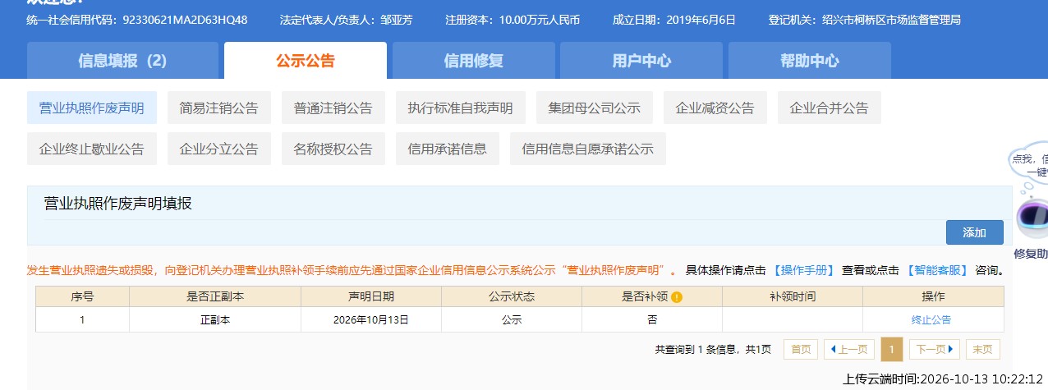Open the 用户中心 tab
The height and width of the screenshot is (390, 1048).
click(641, 61)
